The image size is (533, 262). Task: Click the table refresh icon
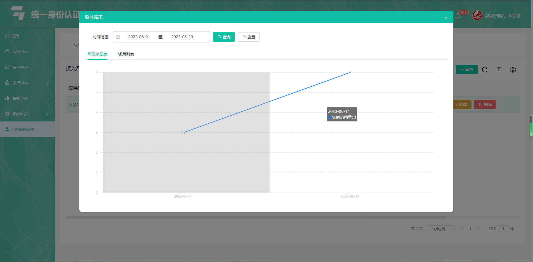pyautogui.click(x=485, y=69)
